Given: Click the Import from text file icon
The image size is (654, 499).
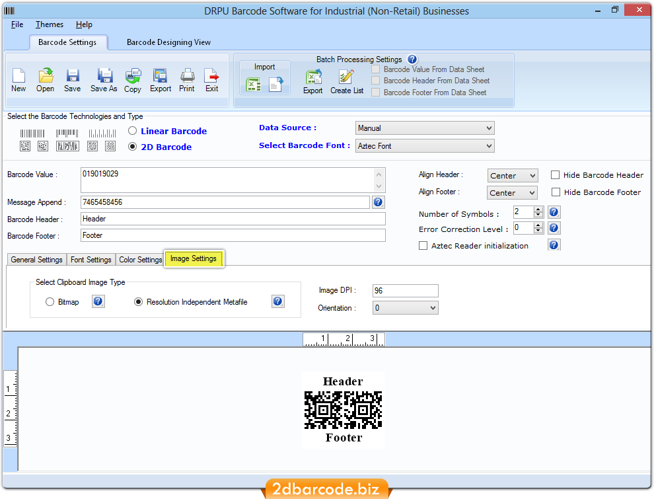Looking at the screenshot, I should (x=276, y=85).
